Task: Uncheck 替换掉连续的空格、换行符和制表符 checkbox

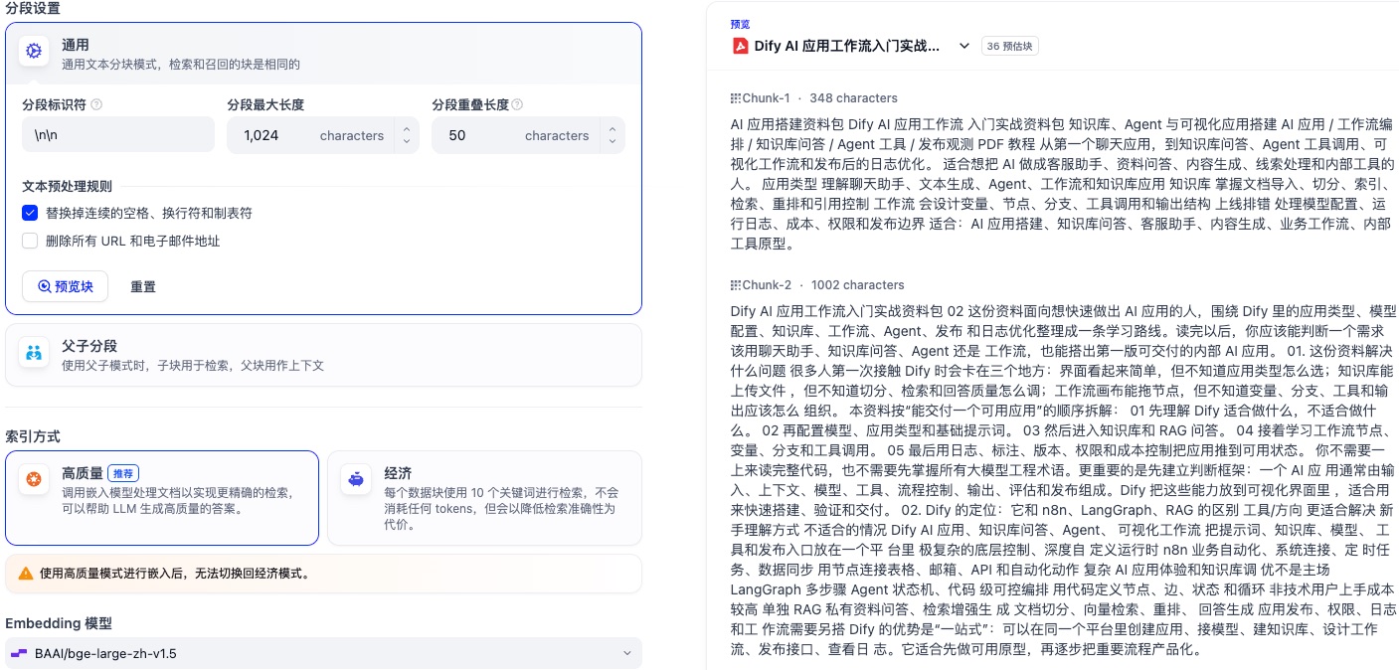Action: coord(30,213)
